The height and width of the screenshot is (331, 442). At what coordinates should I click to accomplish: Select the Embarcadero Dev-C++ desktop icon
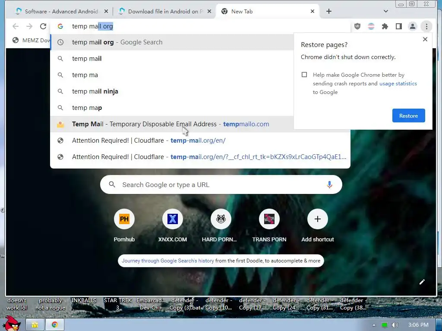[151, 304]
